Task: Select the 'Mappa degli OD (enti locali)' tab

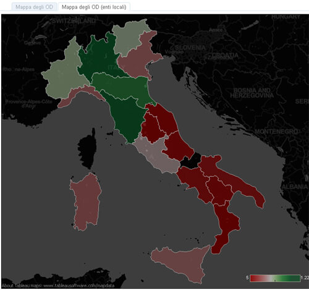Action: click(x=94, y=7)
